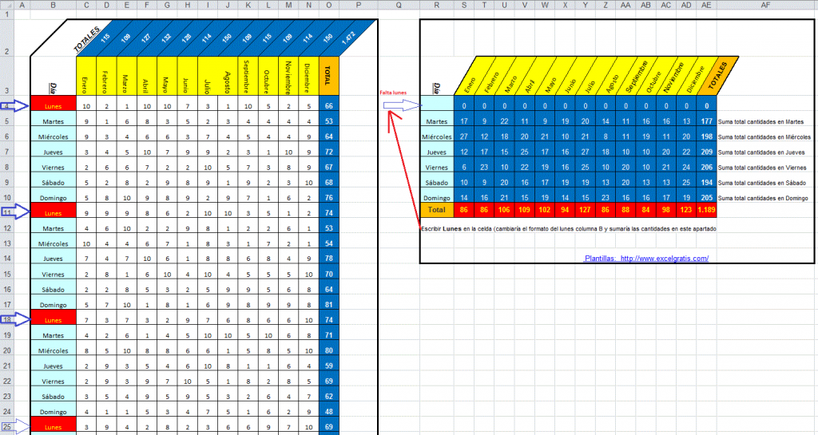
Task: Select the blue arrow beside row 11
Action: [14, 212]
